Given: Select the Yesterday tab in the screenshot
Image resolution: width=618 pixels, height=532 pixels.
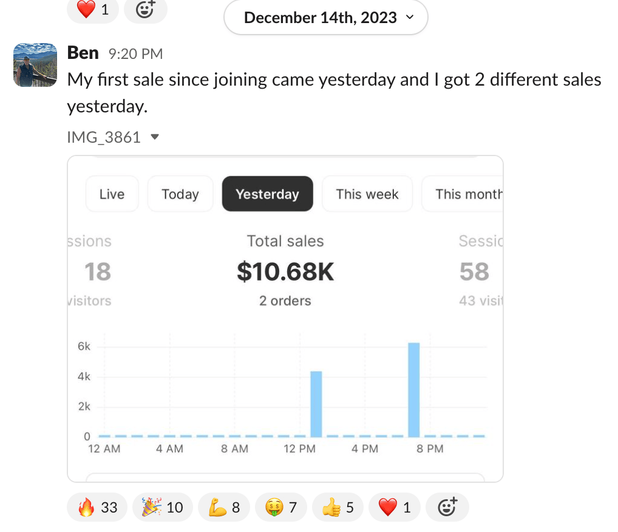Looking at the screenshot, I should [267, 194].
